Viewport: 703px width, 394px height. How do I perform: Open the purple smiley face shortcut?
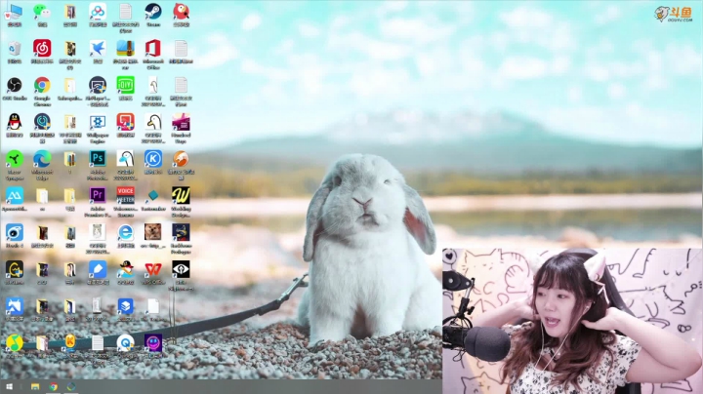coord(153,343)
